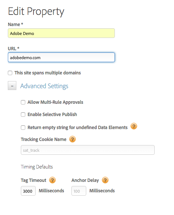174x215 pixels.
Task: Select the Tracking Cookie Name text box
Action: [x=88, y=150]
